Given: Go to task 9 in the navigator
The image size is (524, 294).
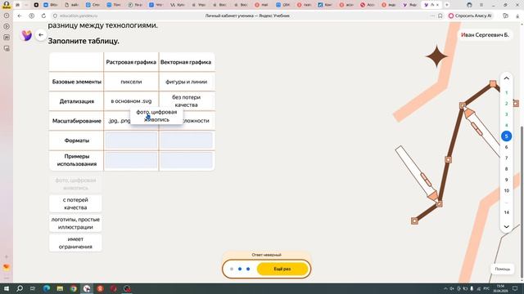Looking at the screenshot, I should (506, 180).
